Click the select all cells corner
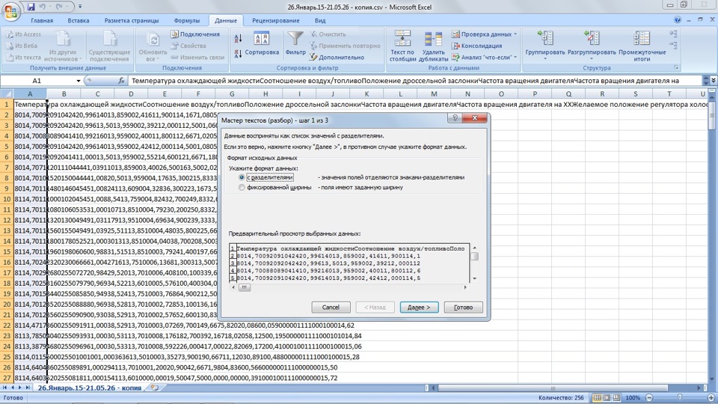This screenshot has height=404, width=718. pos(7,94)
